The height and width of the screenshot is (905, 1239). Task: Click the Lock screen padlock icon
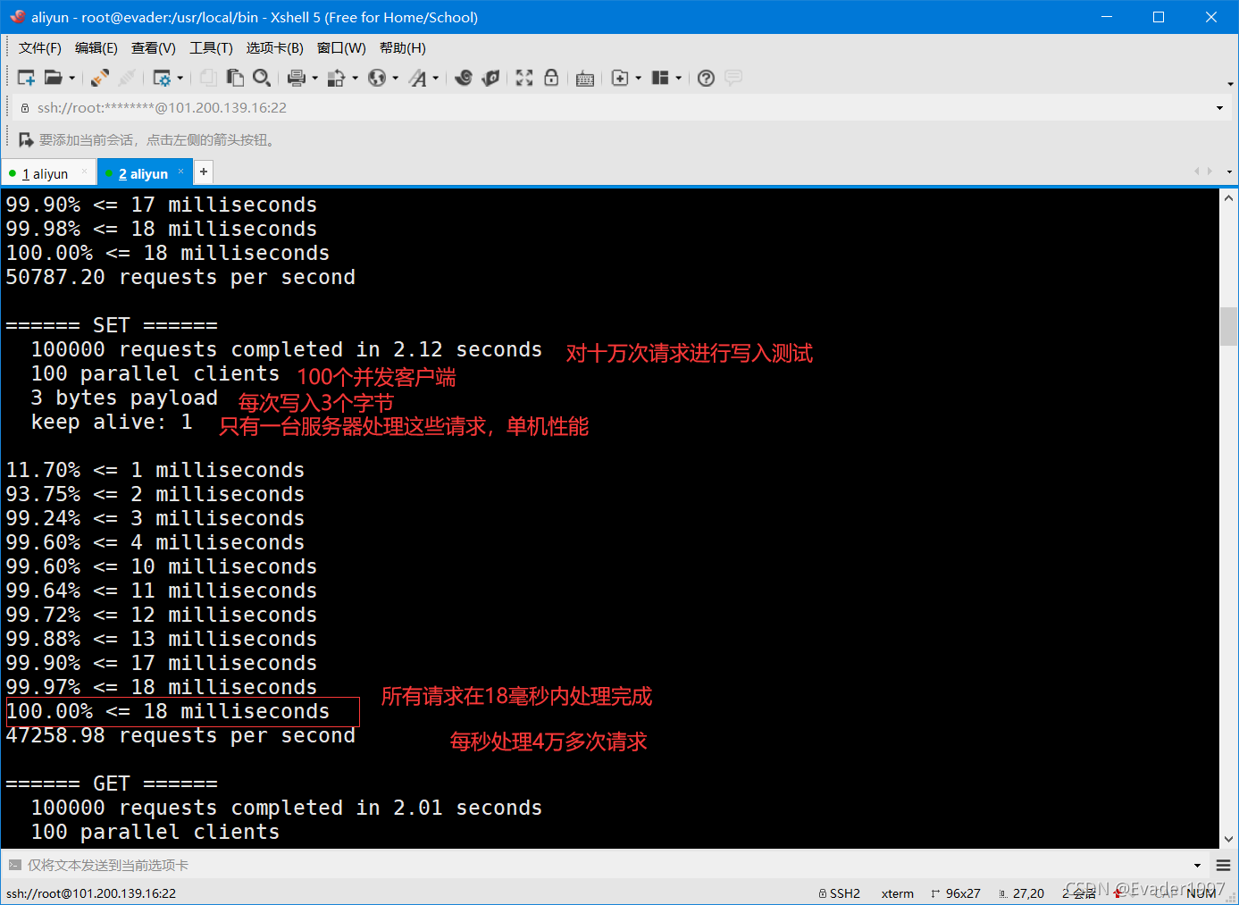(551, 78)
